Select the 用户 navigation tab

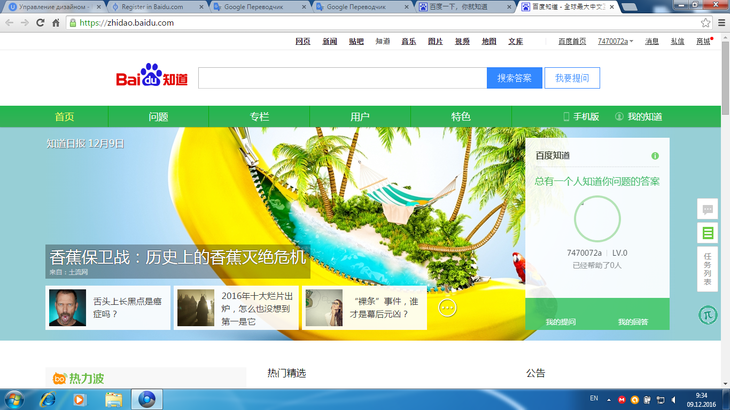pos(360,117)
